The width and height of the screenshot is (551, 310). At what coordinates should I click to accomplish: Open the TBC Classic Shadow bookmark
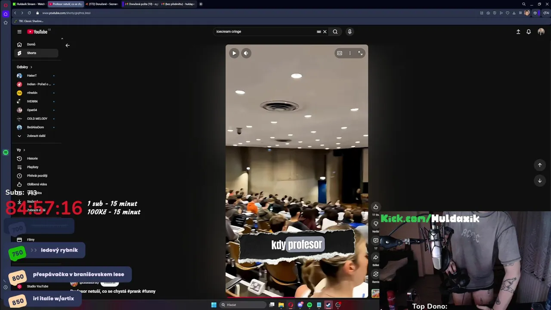tap(29, 21)
